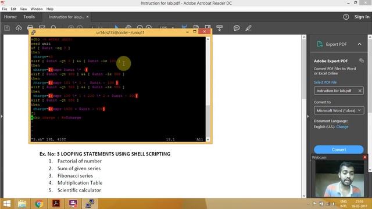The width and height of the screenshot is (372, 209).
Task: Switch to PuTTY terminal taskbar icon
Action: pos(90,204)
